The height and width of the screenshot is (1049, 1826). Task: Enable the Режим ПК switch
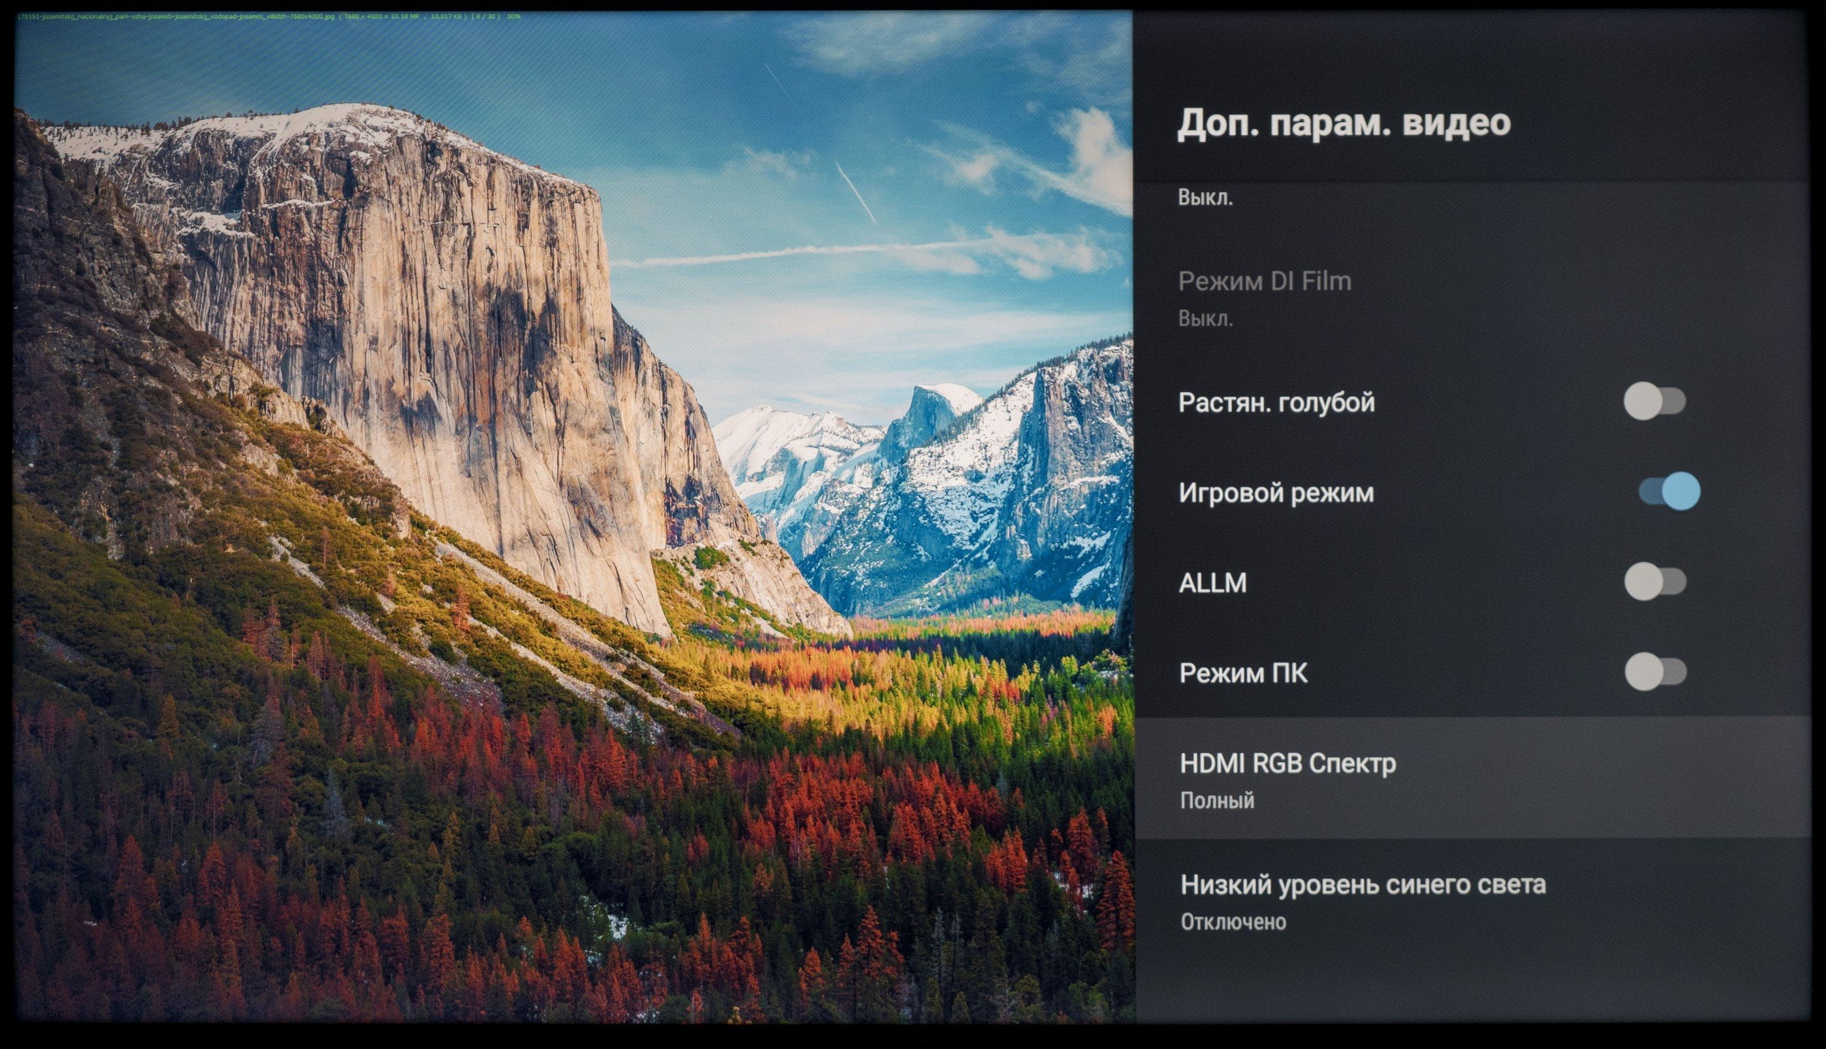pos(1656,671)
